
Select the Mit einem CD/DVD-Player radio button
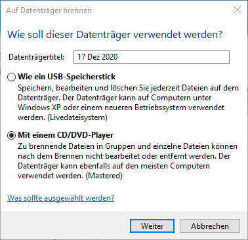11,135
